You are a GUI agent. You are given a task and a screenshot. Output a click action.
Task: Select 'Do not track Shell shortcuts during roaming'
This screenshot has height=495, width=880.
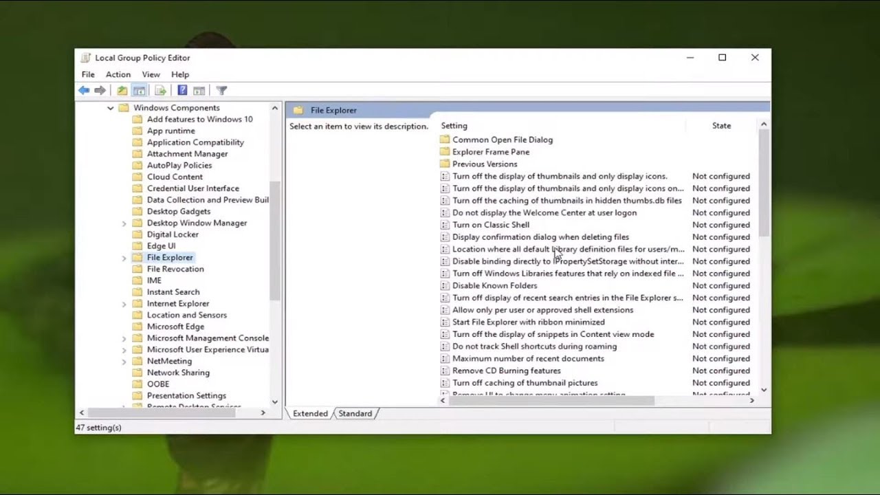click(x=534, y=346)
